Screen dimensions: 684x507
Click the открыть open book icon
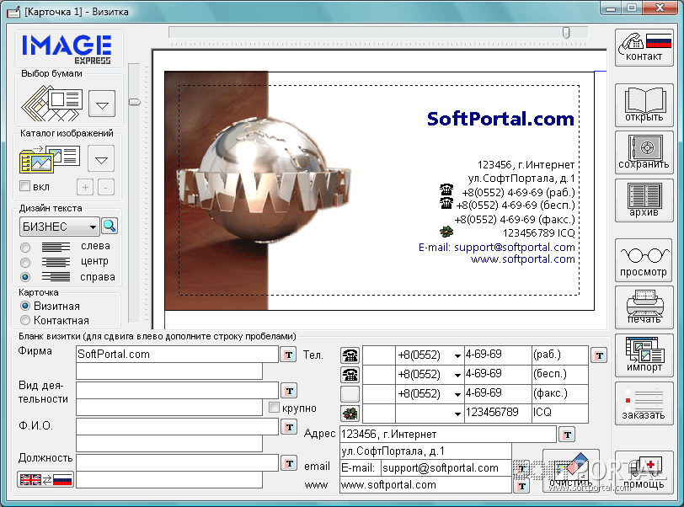click(644, 104)
